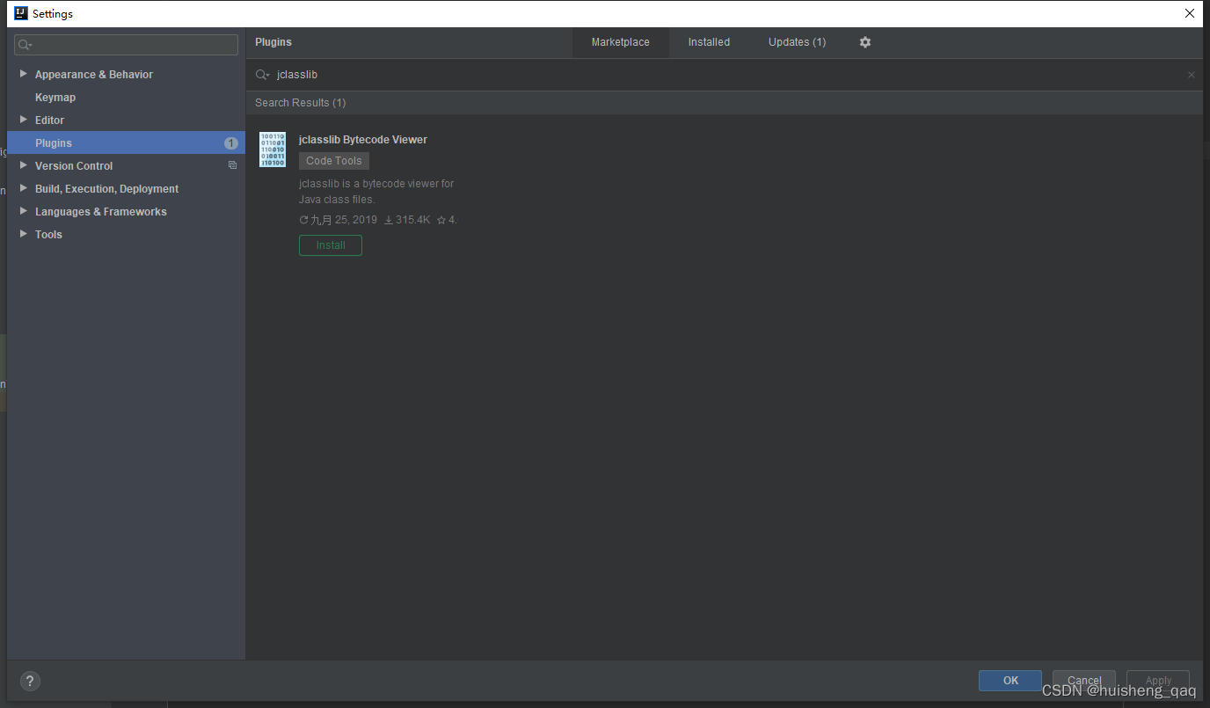Click the jclasslib plugin description text

click(x=376, y=192)
